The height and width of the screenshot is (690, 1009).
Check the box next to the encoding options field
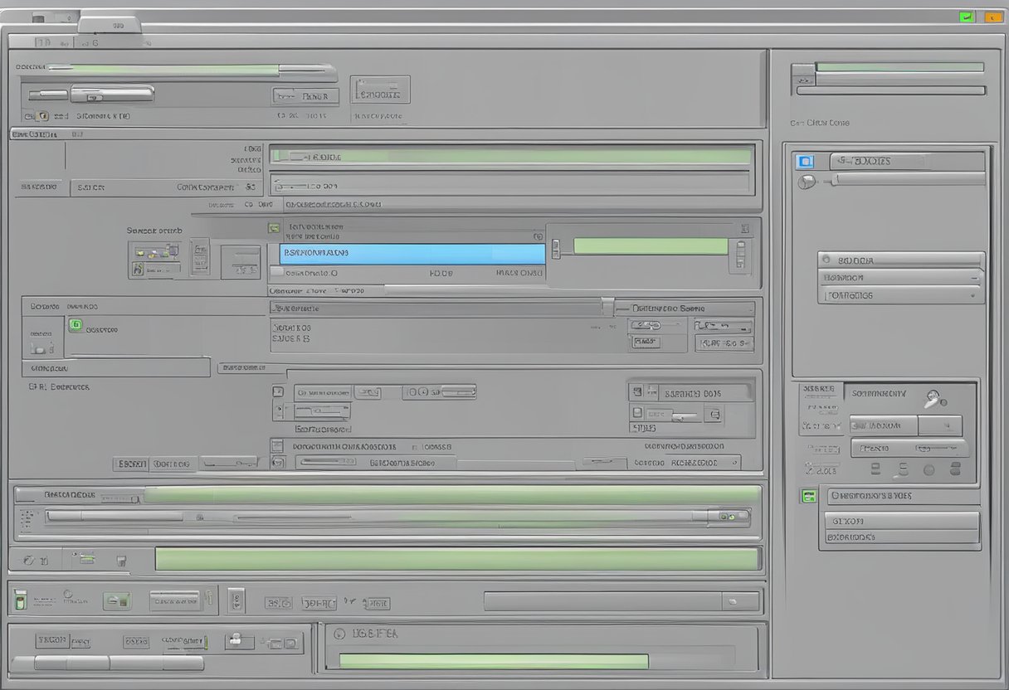pyautogui.click(x=278, y=446)
